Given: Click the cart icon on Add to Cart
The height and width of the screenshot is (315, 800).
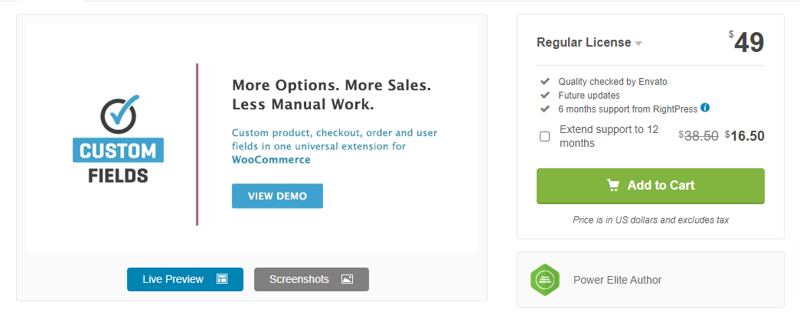Looking at the screenshot, I should (613, 185).
